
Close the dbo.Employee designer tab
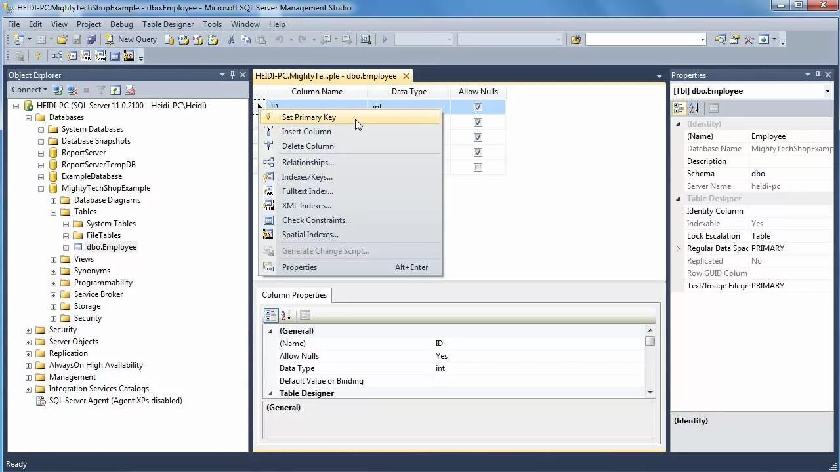coord(407,76)
